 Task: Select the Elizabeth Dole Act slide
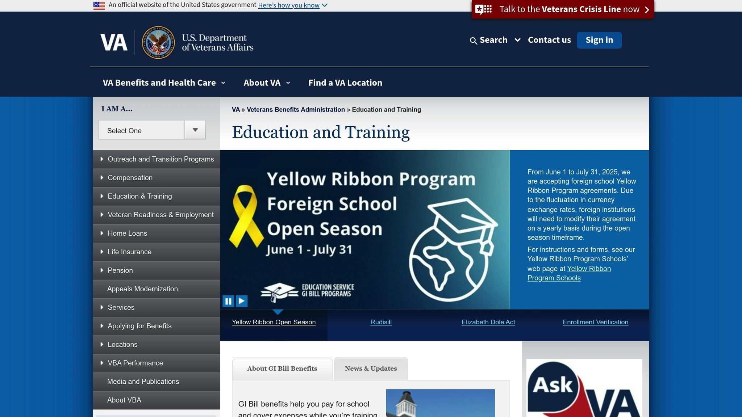click(x=488, y=322)
